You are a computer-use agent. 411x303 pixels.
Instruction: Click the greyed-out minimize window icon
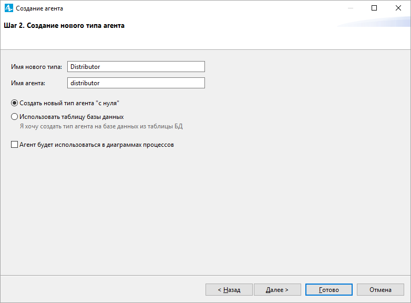[x=351, y=8]
